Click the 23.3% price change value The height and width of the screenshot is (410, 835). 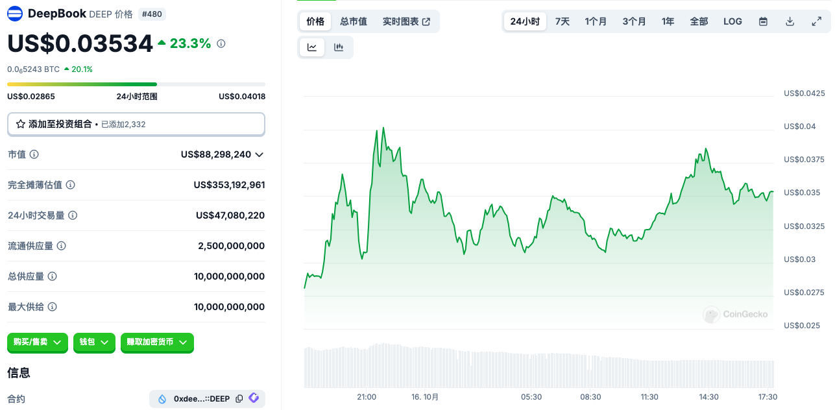tap(190, 43)
